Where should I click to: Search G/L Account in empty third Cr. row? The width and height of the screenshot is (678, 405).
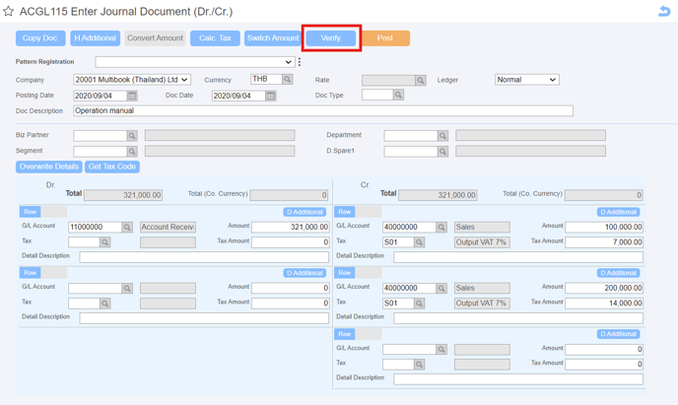tap(441, 349)
